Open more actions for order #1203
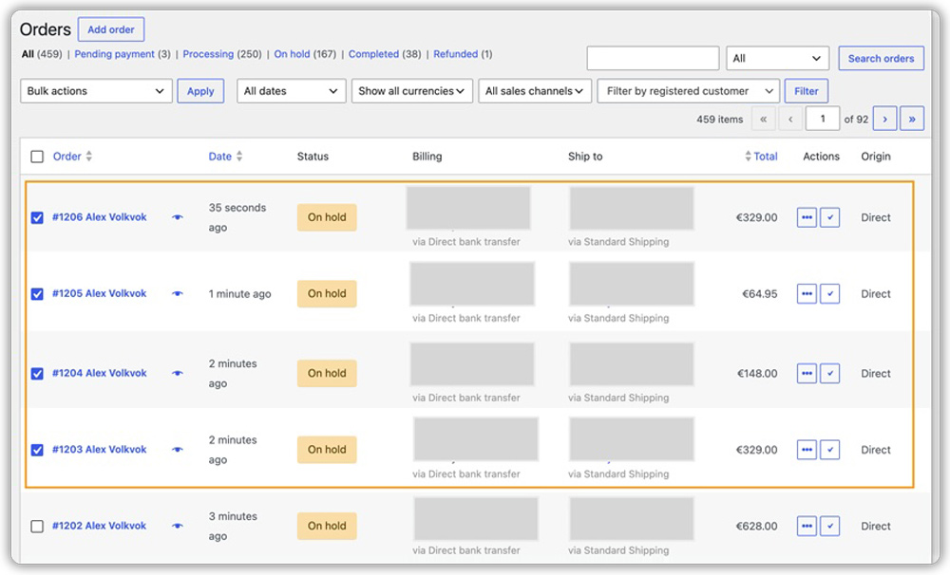The image size is (950, 575). [807, 450]
